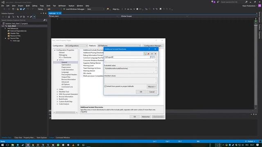This screenshot has width=262, height=147.
Task: Select Command Line under C/C++
Action: (x=67, y=87)
